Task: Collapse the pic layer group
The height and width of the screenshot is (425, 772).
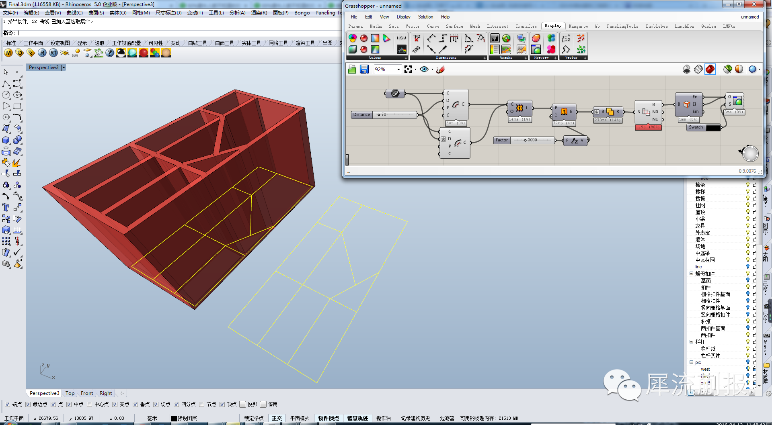Action: [x=692, y=362]
